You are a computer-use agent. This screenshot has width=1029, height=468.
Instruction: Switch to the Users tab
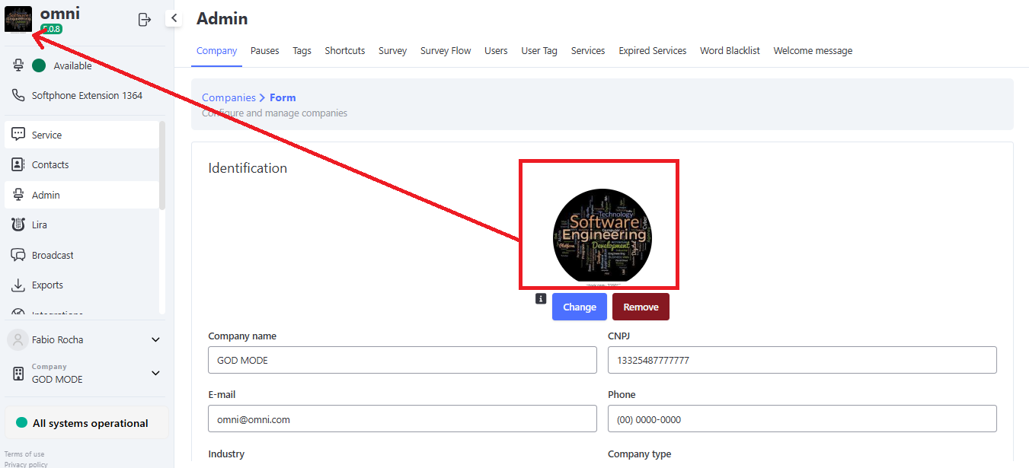[496, 51]
